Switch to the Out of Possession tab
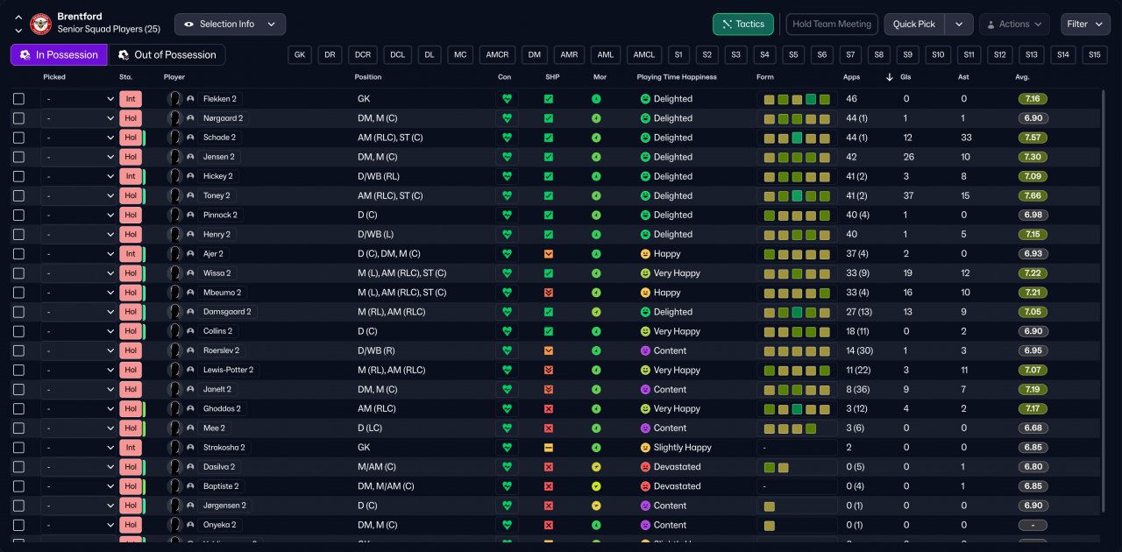The image size is (1122, 552). pyautogui.click(x=167, y=55)
